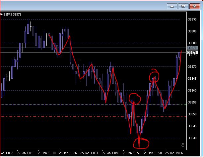Click the 25 Jan 13:50 time label
This screenshot has height=158, width=204.
132,153
